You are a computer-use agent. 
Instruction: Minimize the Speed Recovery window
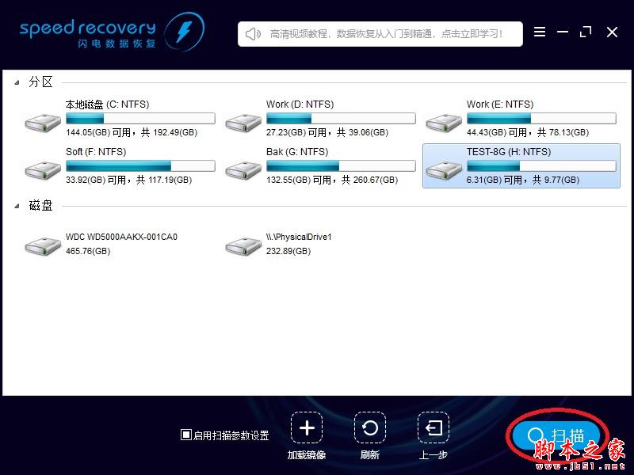click(563, 32)
